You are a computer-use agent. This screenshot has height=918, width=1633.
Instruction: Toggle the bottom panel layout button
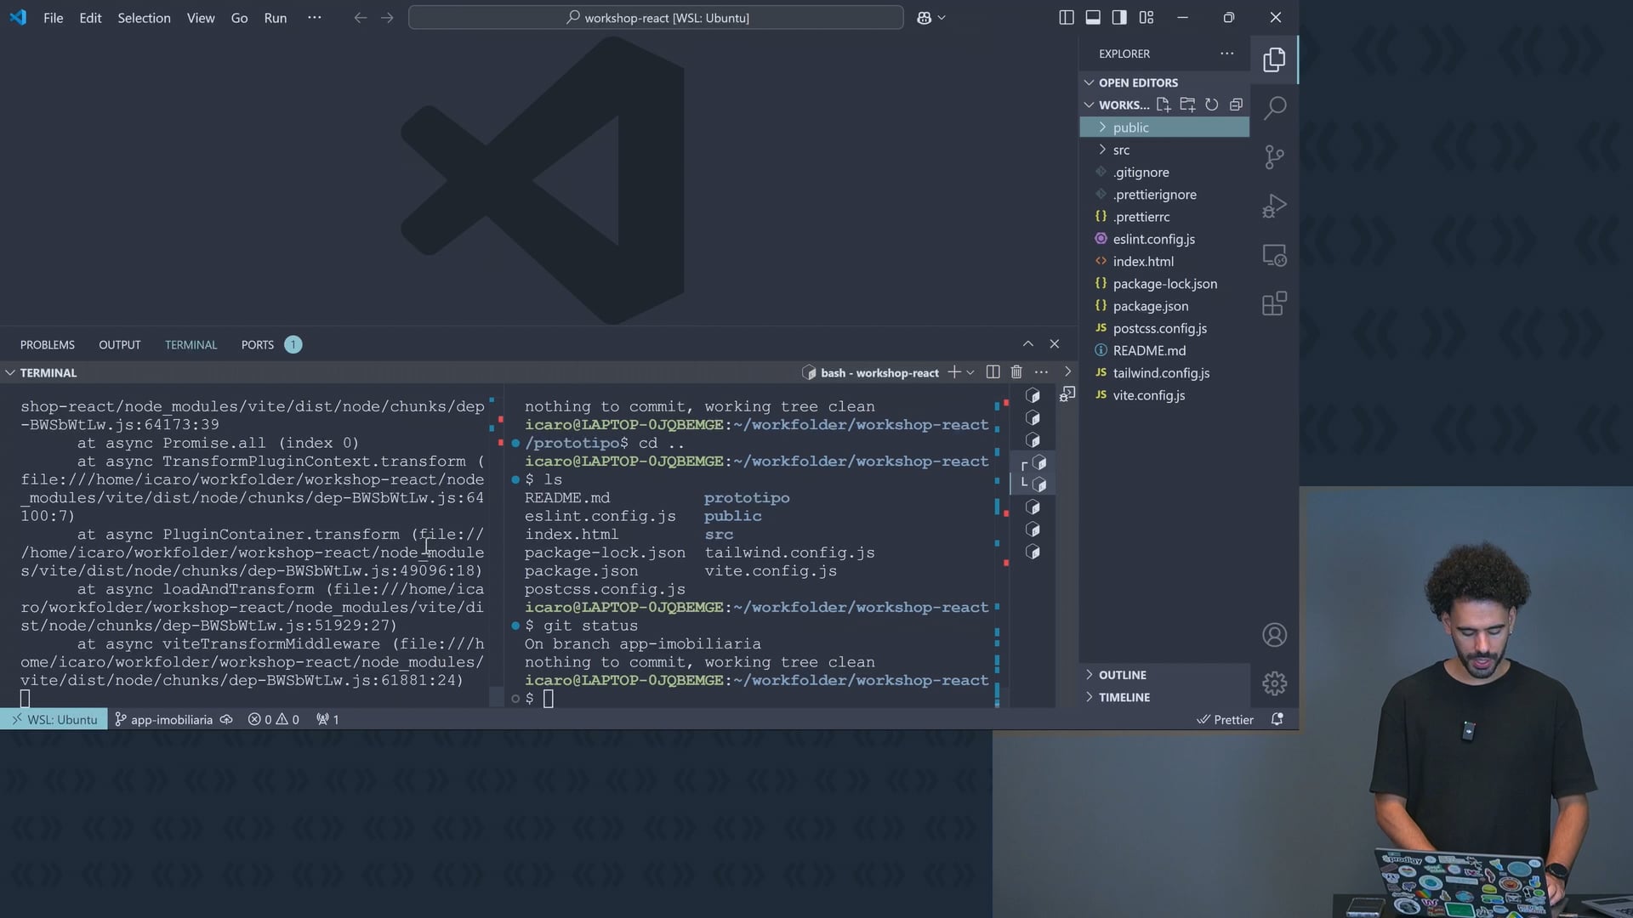[x=1093, y=18]
